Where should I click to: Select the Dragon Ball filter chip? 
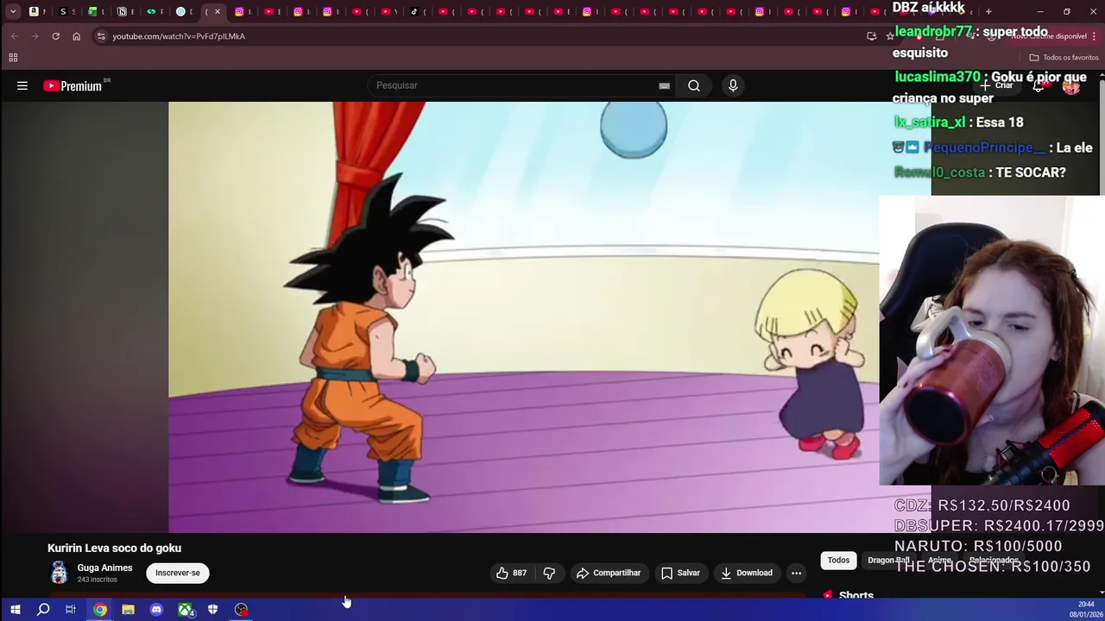click(888, 560)
